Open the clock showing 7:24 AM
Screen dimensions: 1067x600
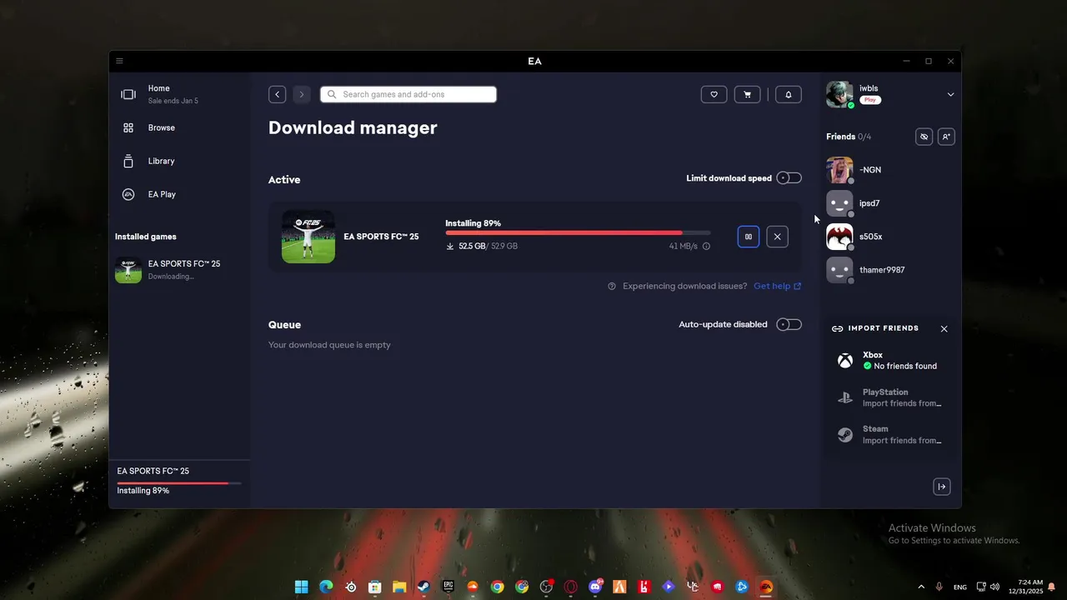point(1026,587)
